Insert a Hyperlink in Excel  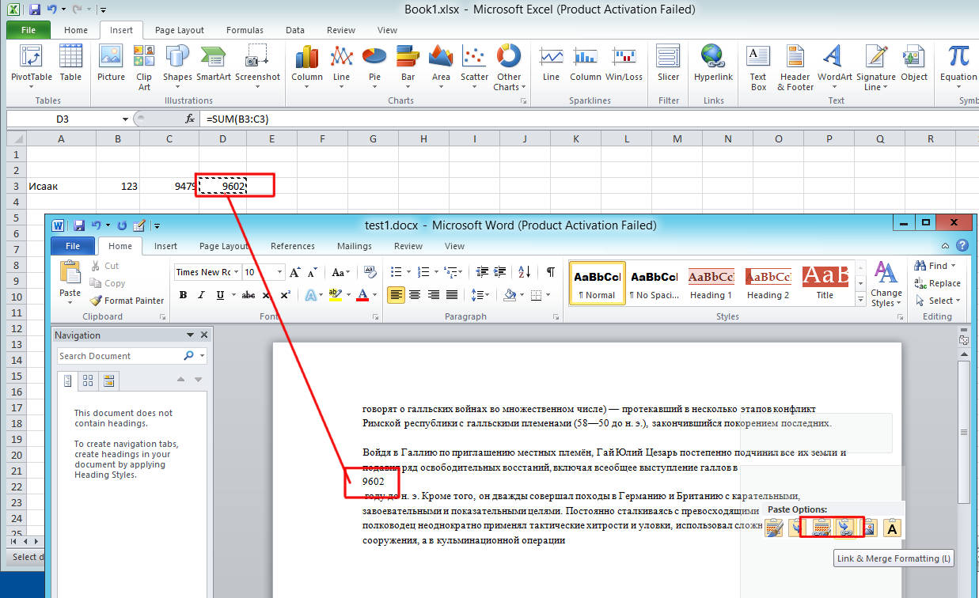click(x=713, y=63)
